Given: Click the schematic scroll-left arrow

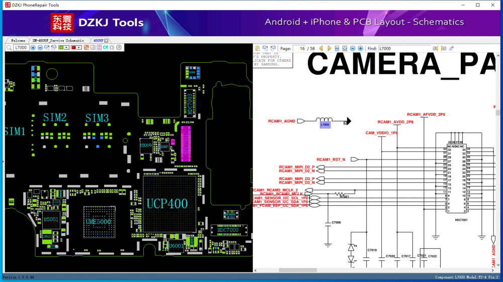Looking at the screenshot, I should tap(256, 270).
